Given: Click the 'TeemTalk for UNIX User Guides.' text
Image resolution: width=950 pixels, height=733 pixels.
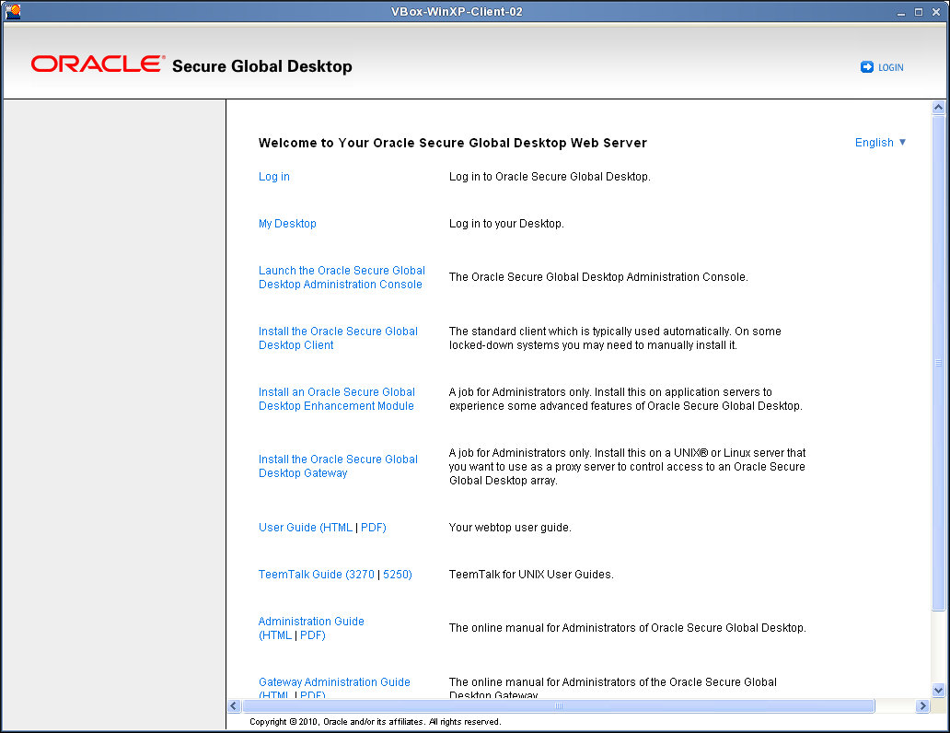Looking at the screenshot, I should point(531,575).
